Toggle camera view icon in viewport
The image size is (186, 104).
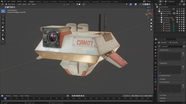(x=151, y=26)
